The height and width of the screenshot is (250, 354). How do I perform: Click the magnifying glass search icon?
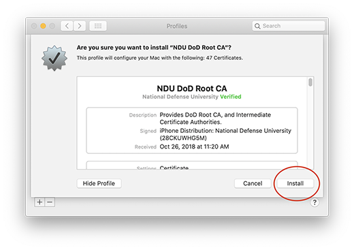click(257, 26)
